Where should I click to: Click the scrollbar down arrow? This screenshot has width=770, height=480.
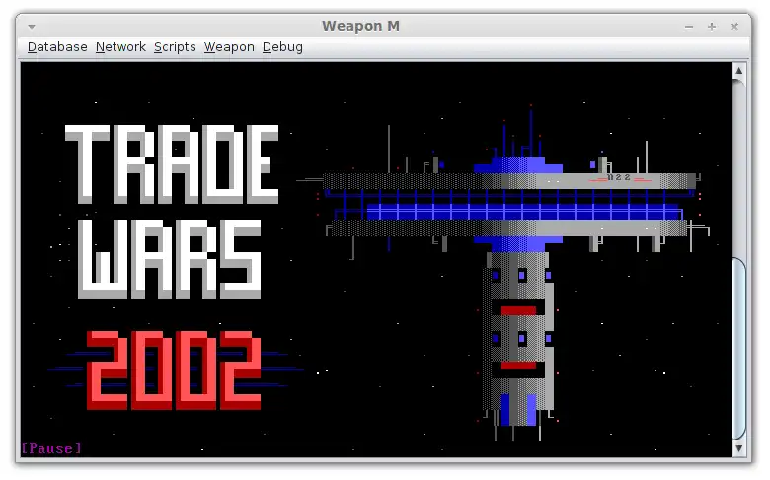738,448
